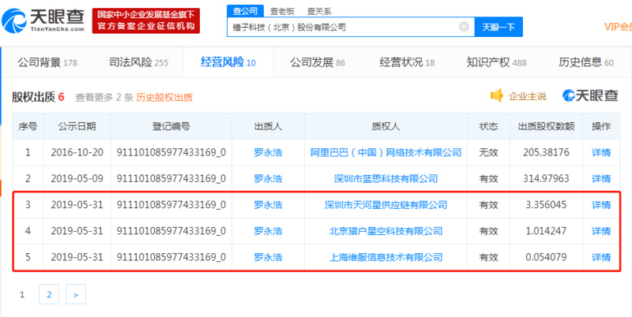This screenshot has height=317, width=632.
Task: Open 阿里巴巴（中国）网络技术有限公司 link
Action: [386, 152]
